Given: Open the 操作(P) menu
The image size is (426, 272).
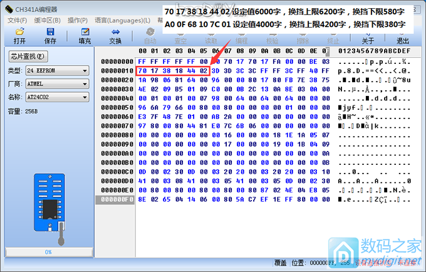Looking at the screenshot, I should coord(78,20).
